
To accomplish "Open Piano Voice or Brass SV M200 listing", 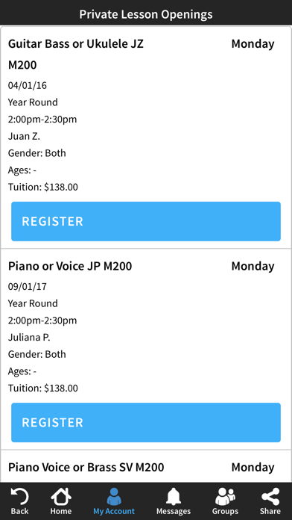I will (x=86, y=467).
